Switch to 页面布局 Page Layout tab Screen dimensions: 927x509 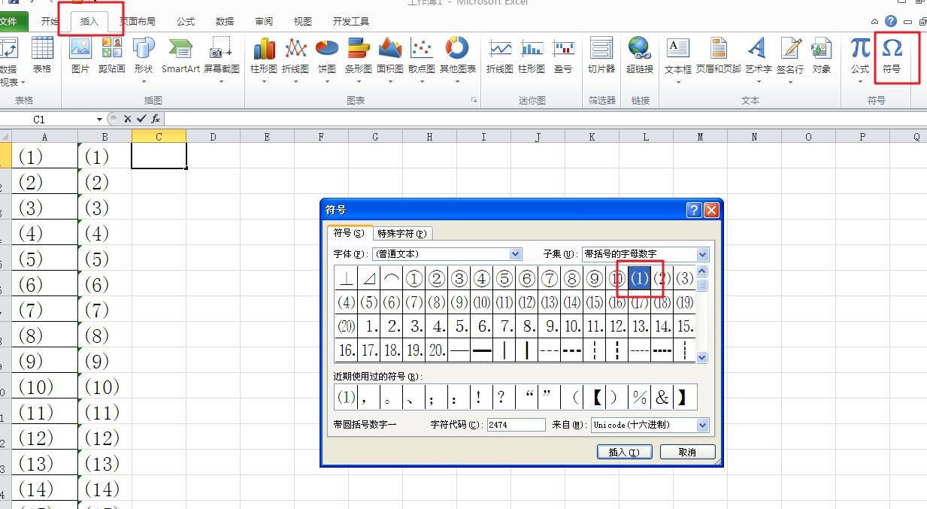(139, 22)
